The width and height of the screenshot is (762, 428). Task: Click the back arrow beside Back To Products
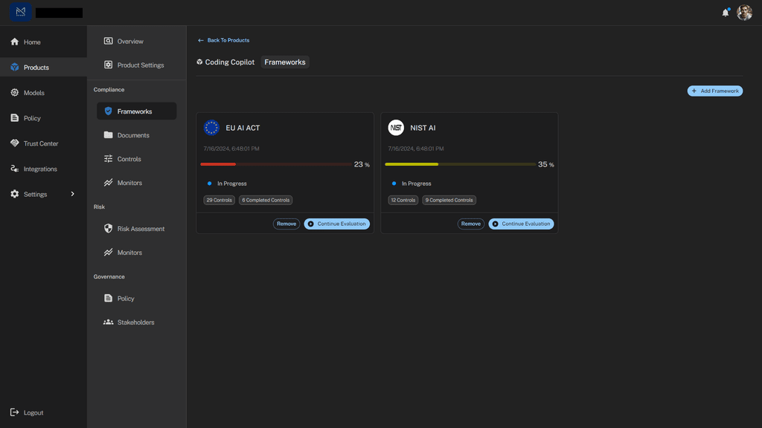201,40
